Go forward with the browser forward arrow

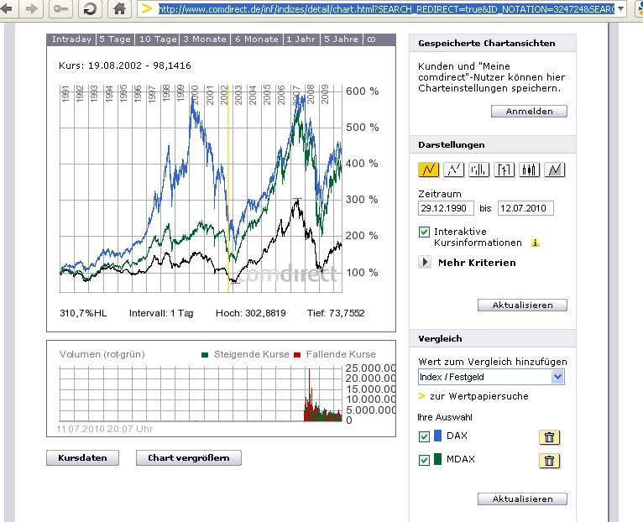point(32,8)
